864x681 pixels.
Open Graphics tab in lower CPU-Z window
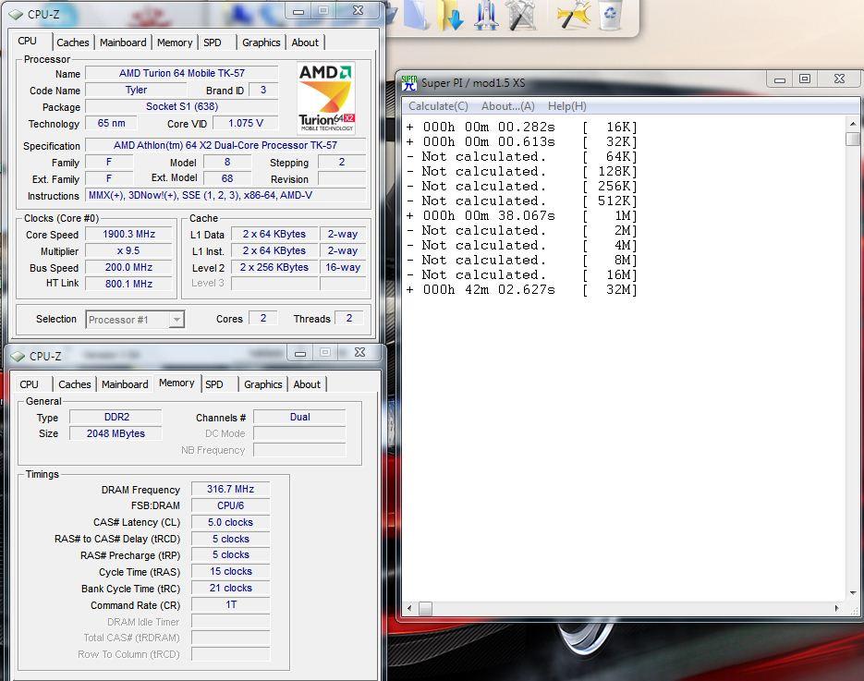[x=262, y=384]
